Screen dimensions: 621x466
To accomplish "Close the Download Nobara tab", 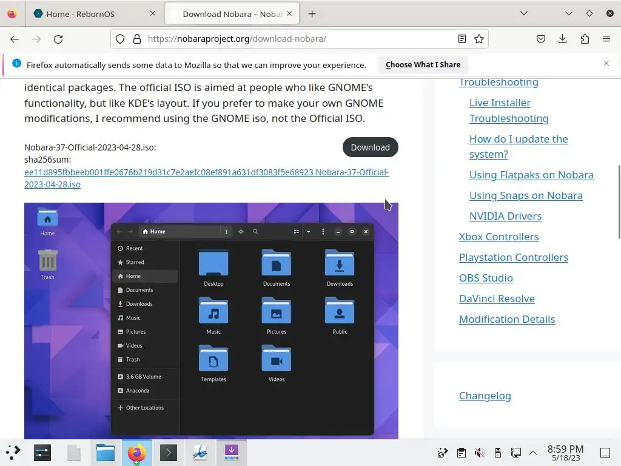I will coord(289,13).
